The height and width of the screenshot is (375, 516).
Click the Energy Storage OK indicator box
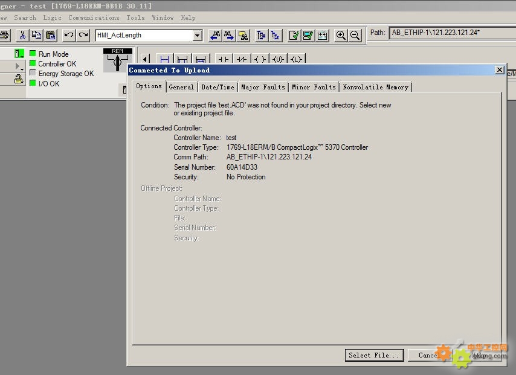[x=33, y=72]
